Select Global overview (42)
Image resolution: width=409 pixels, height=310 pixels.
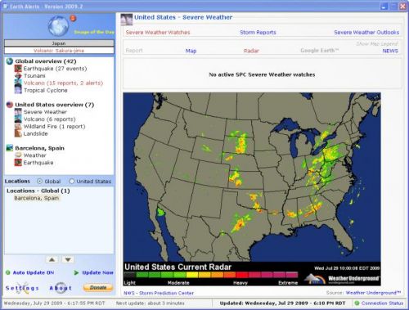pos(46,61)
